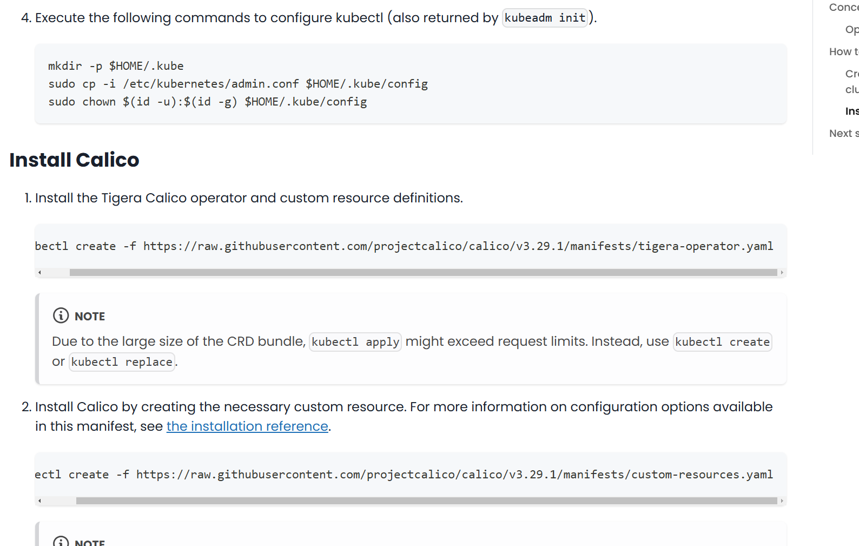This screenshot has height=546, width=859.
Task: Click right arrow of custom-resources code scrollbar
Action: [782, 501]
